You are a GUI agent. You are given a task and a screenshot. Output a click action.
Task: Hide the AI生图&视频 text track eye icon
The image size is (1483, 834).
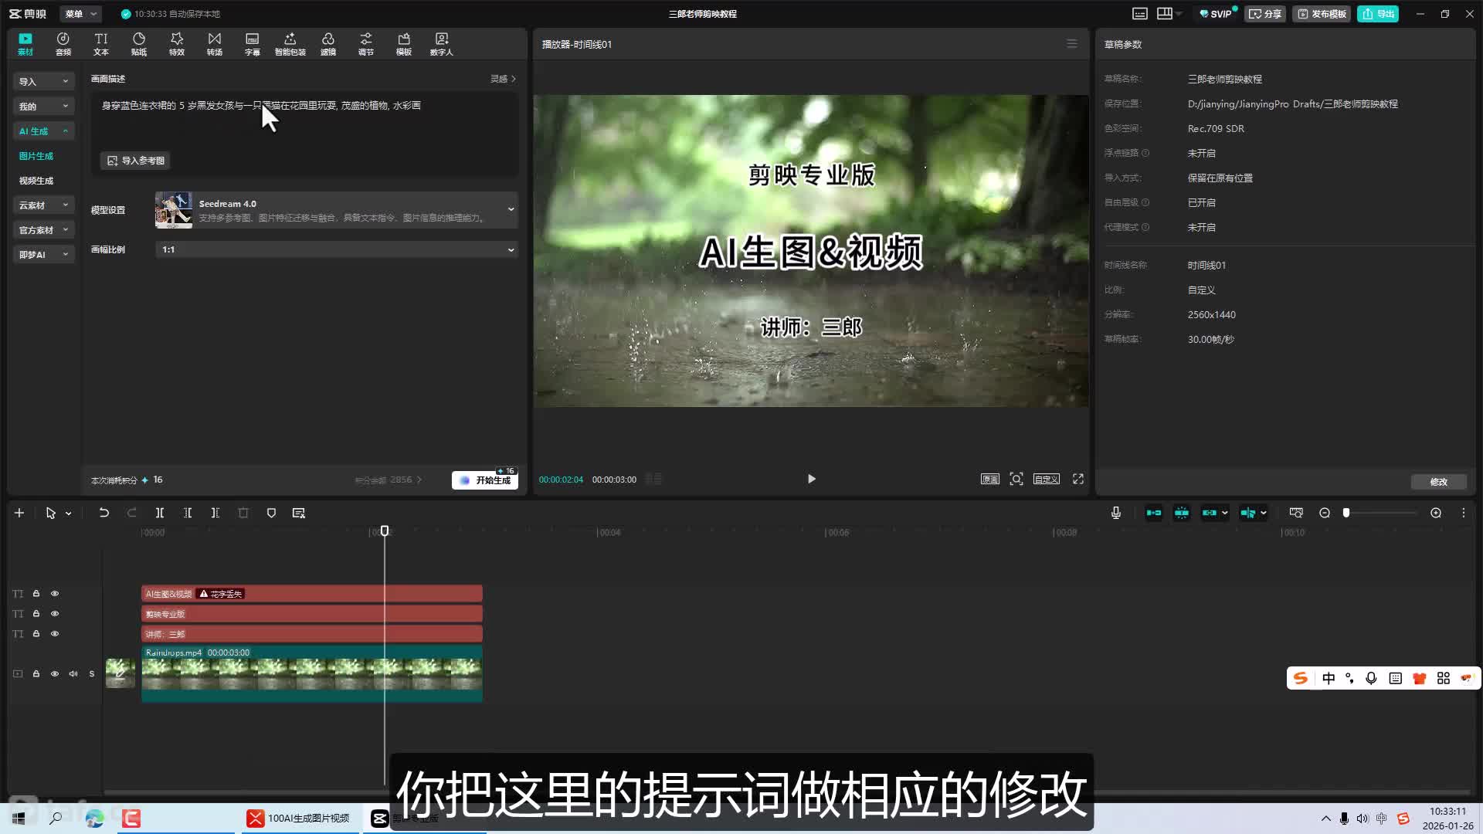[55, 594]
